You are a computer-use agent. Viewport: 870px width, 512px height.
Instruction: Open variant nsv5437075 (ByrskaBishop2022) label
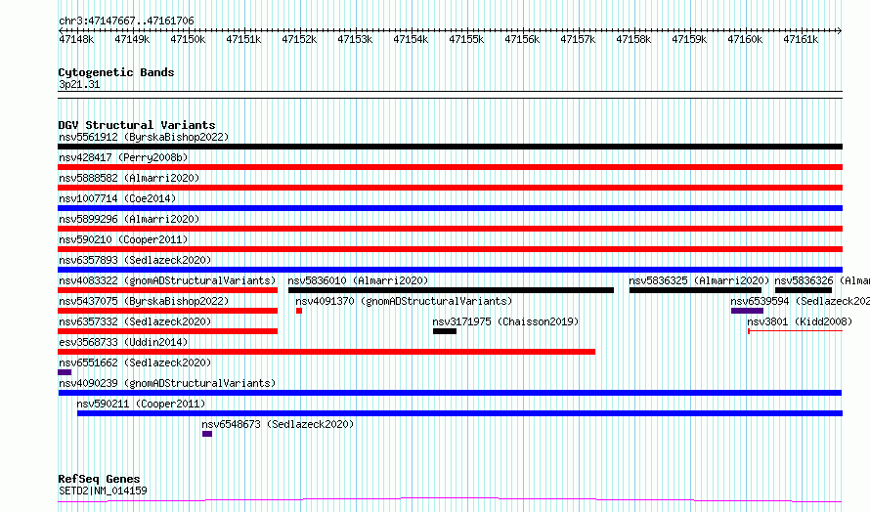144,301
